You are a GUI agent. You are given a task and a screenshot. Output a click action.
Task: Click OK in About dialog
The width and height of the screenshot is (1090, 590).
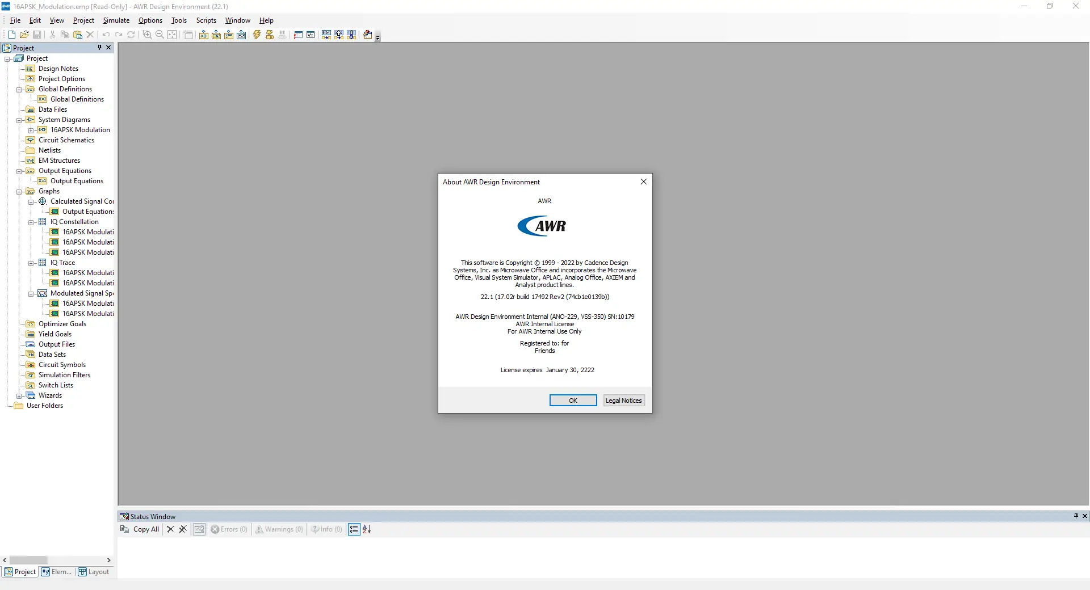573,401
